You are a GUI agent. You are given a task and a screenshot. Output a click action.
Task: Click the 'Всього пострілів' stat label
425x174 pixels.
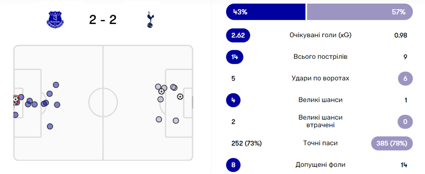point(320,57)
